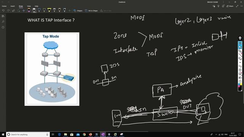Click the trash bin icon in floating toolbar
The width and height of the screenshot is (244, 137).
coord(240,70)
